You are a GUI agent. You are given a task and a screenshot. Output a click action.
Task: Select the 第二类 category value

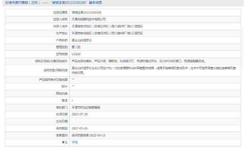click(x=76, y=47)
